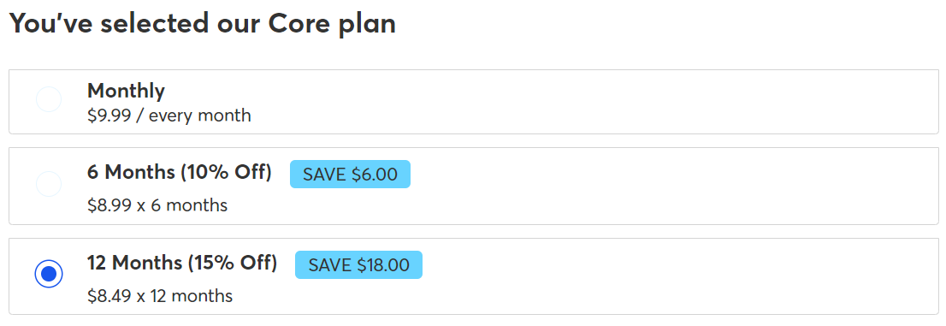Click the blue dot of the selected radio

49,274
